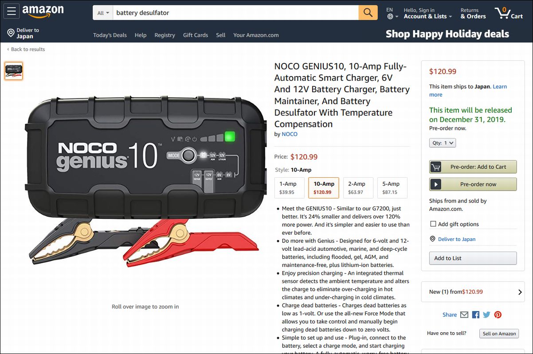Select the 1-Amp style option
The image size is (533, 354).
287,188
